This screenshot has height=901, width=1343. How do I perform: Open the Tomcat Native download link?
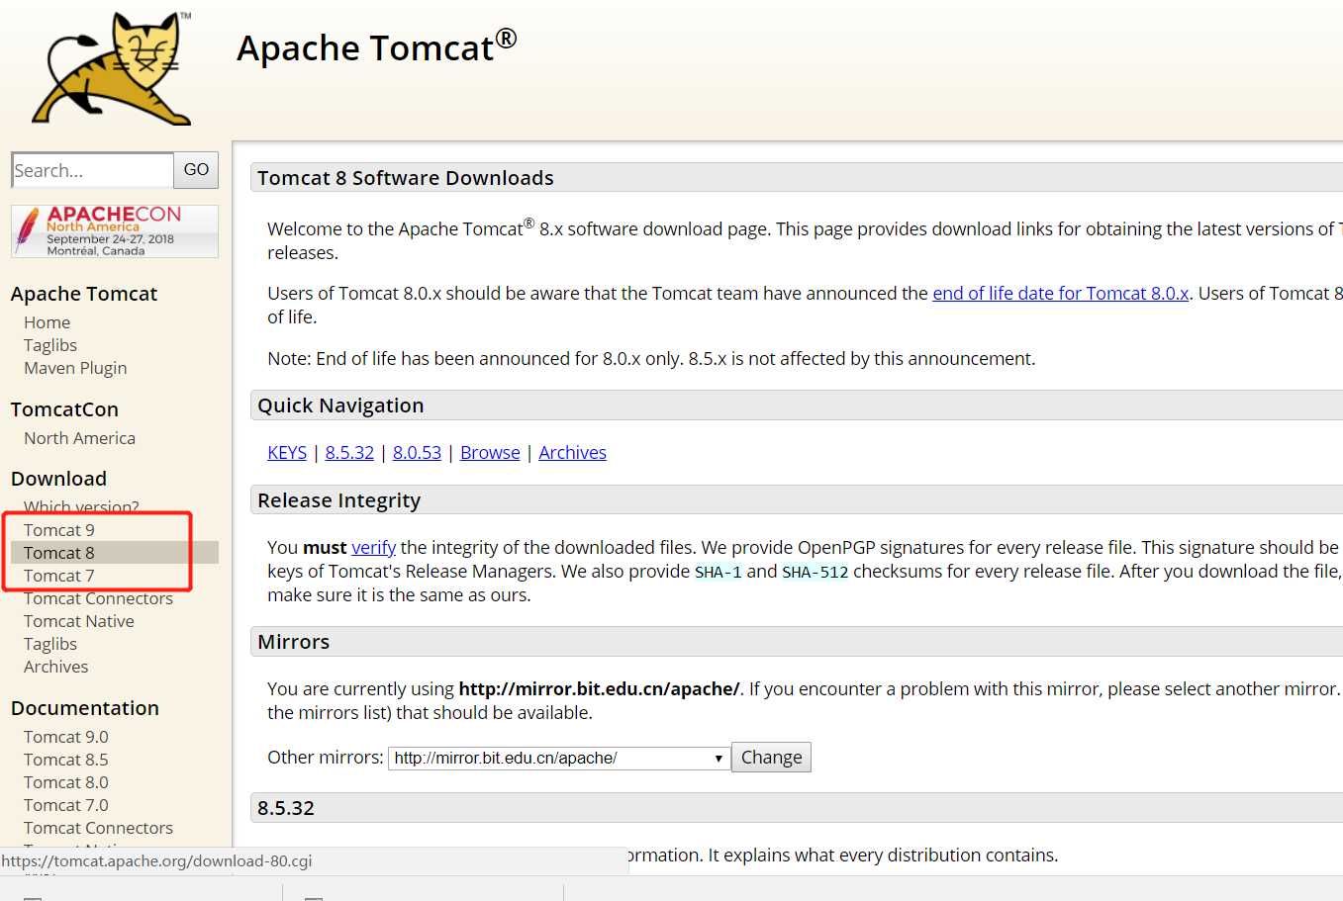pos(79,621)
